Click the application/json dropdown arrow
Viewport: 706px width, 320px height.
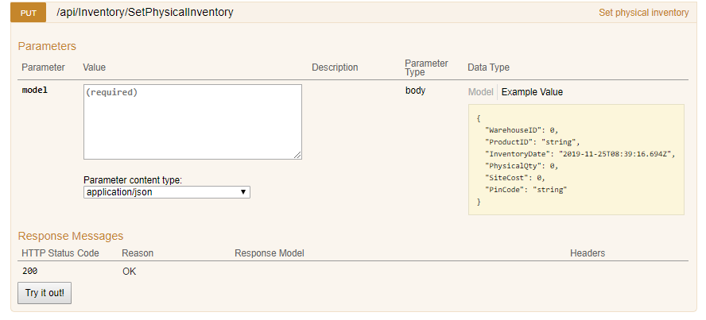(243, 192)
